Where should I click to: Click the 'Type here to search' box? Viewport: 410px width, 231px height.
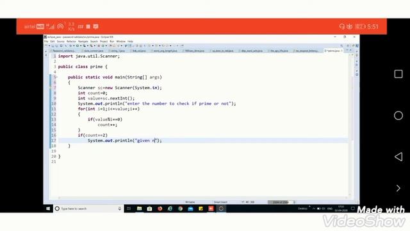tap(88, 209)
